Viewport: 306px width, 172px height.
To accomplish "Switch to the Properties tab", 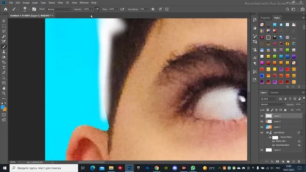I will tap(265, 18).
